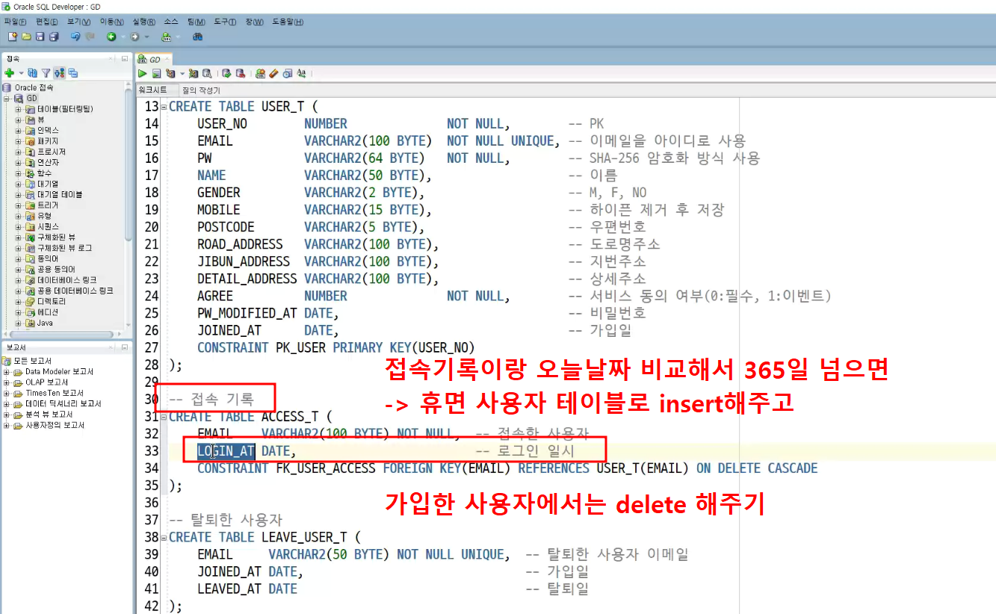Clear the worksheet with the eraser icon

coord(273,73)
